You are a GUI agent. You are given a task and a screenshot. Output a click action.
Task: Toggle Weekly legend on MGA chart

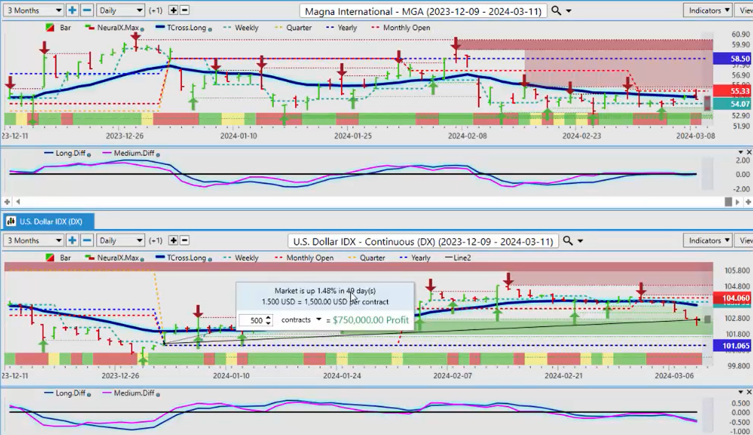click(x=241, y=27)
